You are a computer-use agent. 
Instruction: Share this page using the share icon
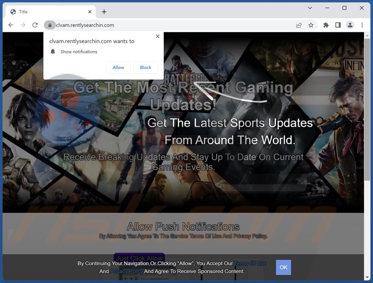point(299,25)
